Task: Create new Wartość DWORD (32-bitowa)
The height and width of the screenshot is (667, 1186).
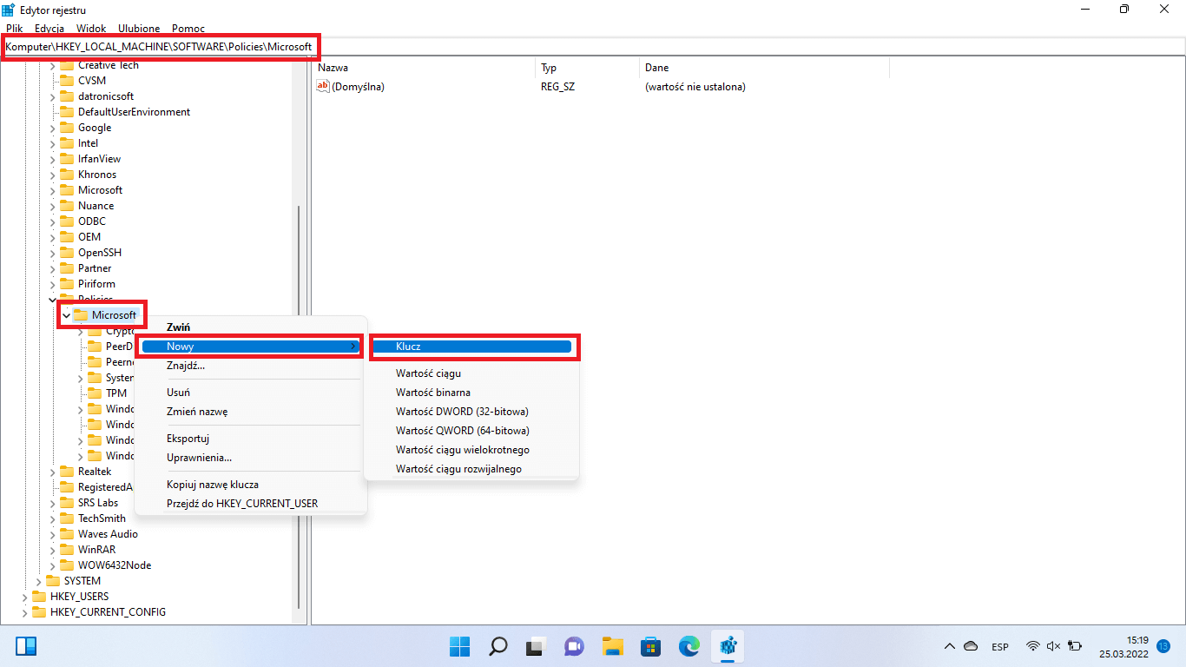Action: pyautogui.click(x=471, y=412)
